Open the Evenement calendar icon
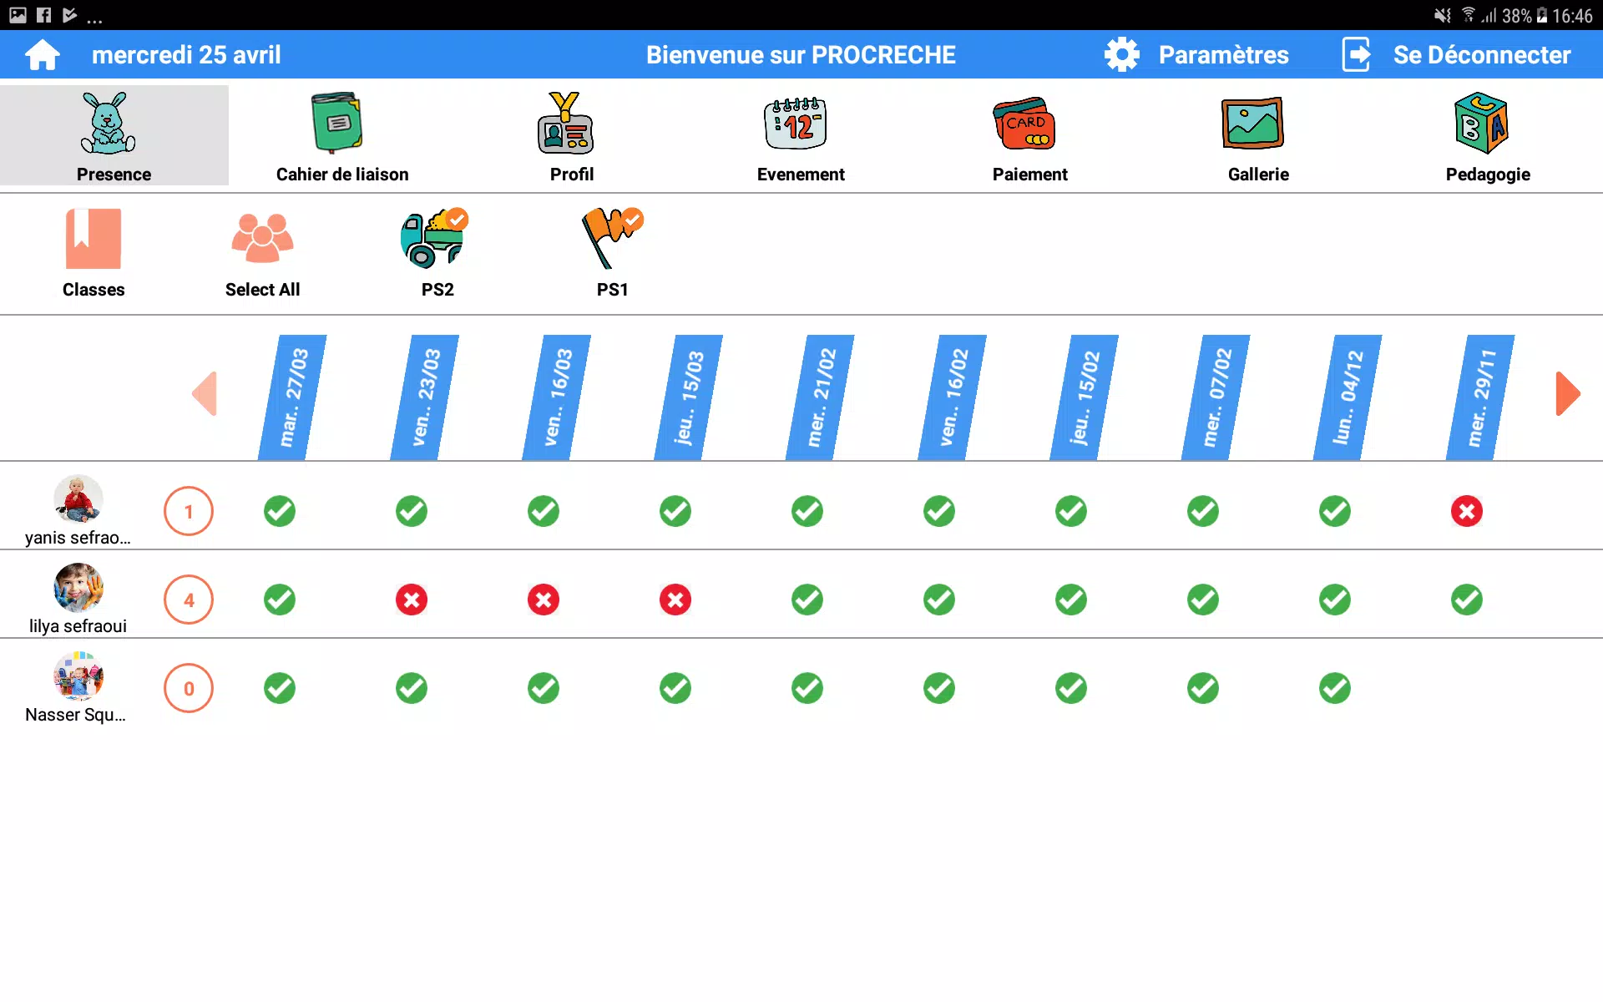1603x1002 pixels. point(795,123)
